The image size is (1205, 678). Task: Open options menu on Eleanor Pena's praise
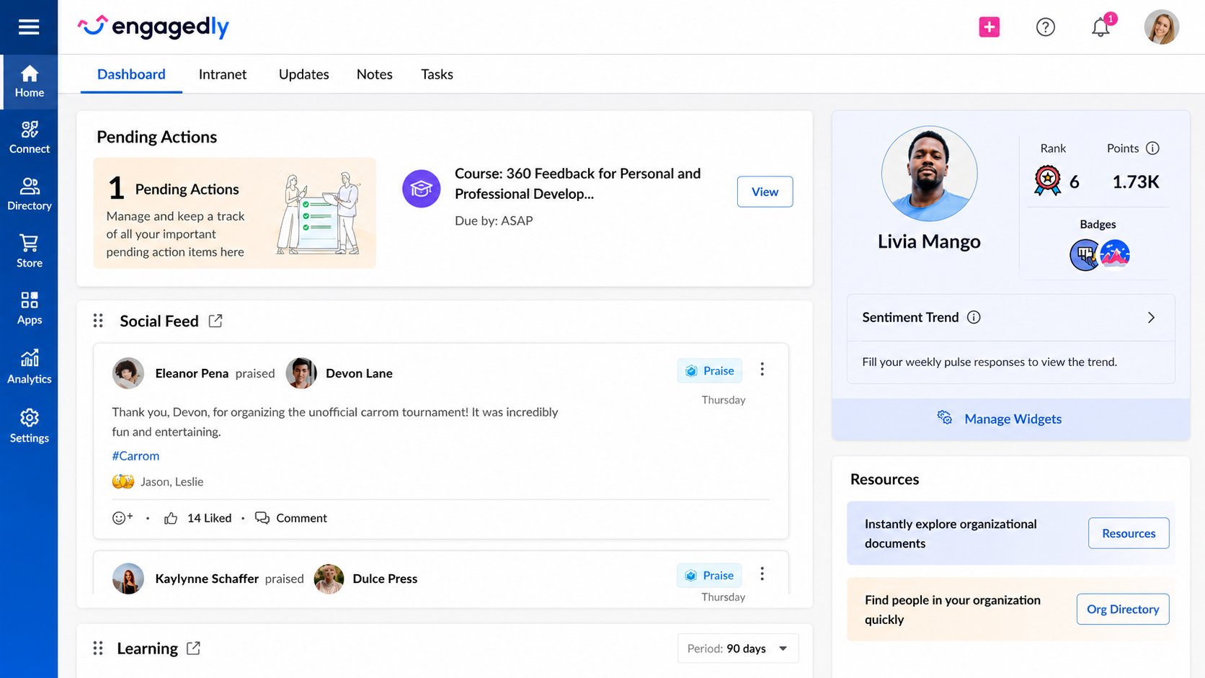click(762, 370)
